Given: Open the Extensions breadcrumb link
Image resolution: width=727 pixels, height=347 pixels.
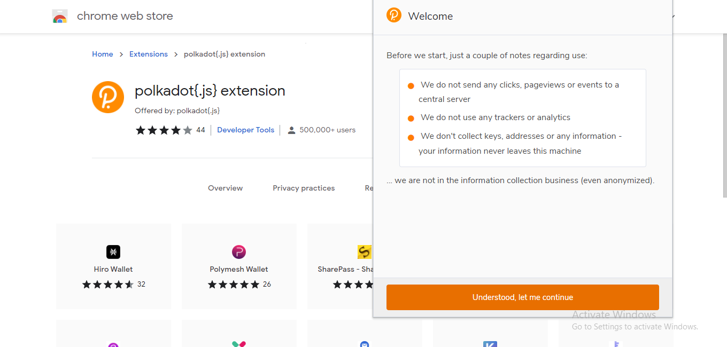Looking at the screenshot, I should tap(149, 54).
